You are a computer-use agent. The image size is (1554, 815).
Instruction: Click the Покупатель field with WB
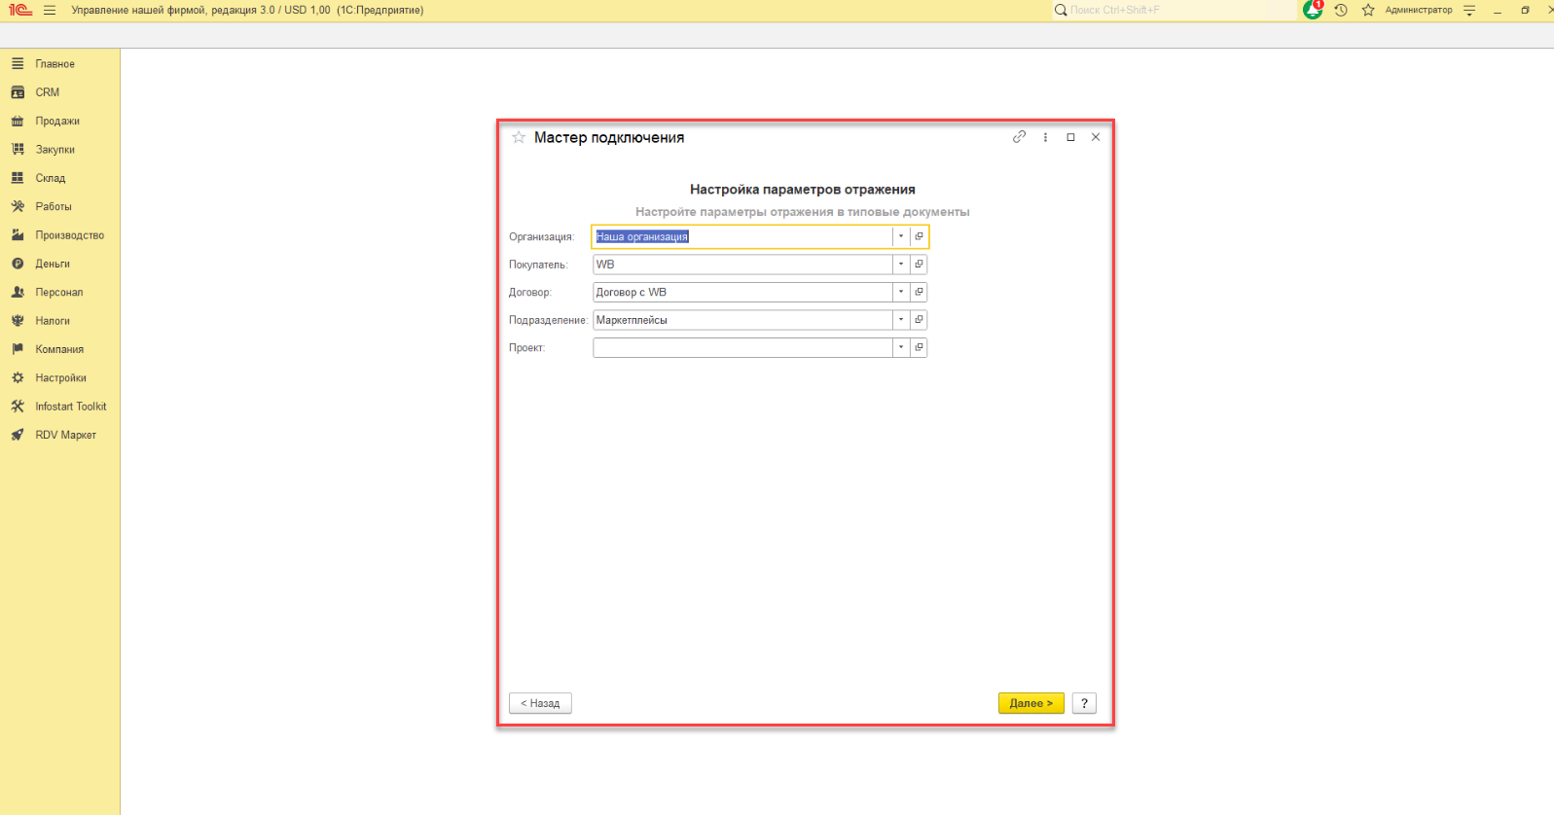742,265
